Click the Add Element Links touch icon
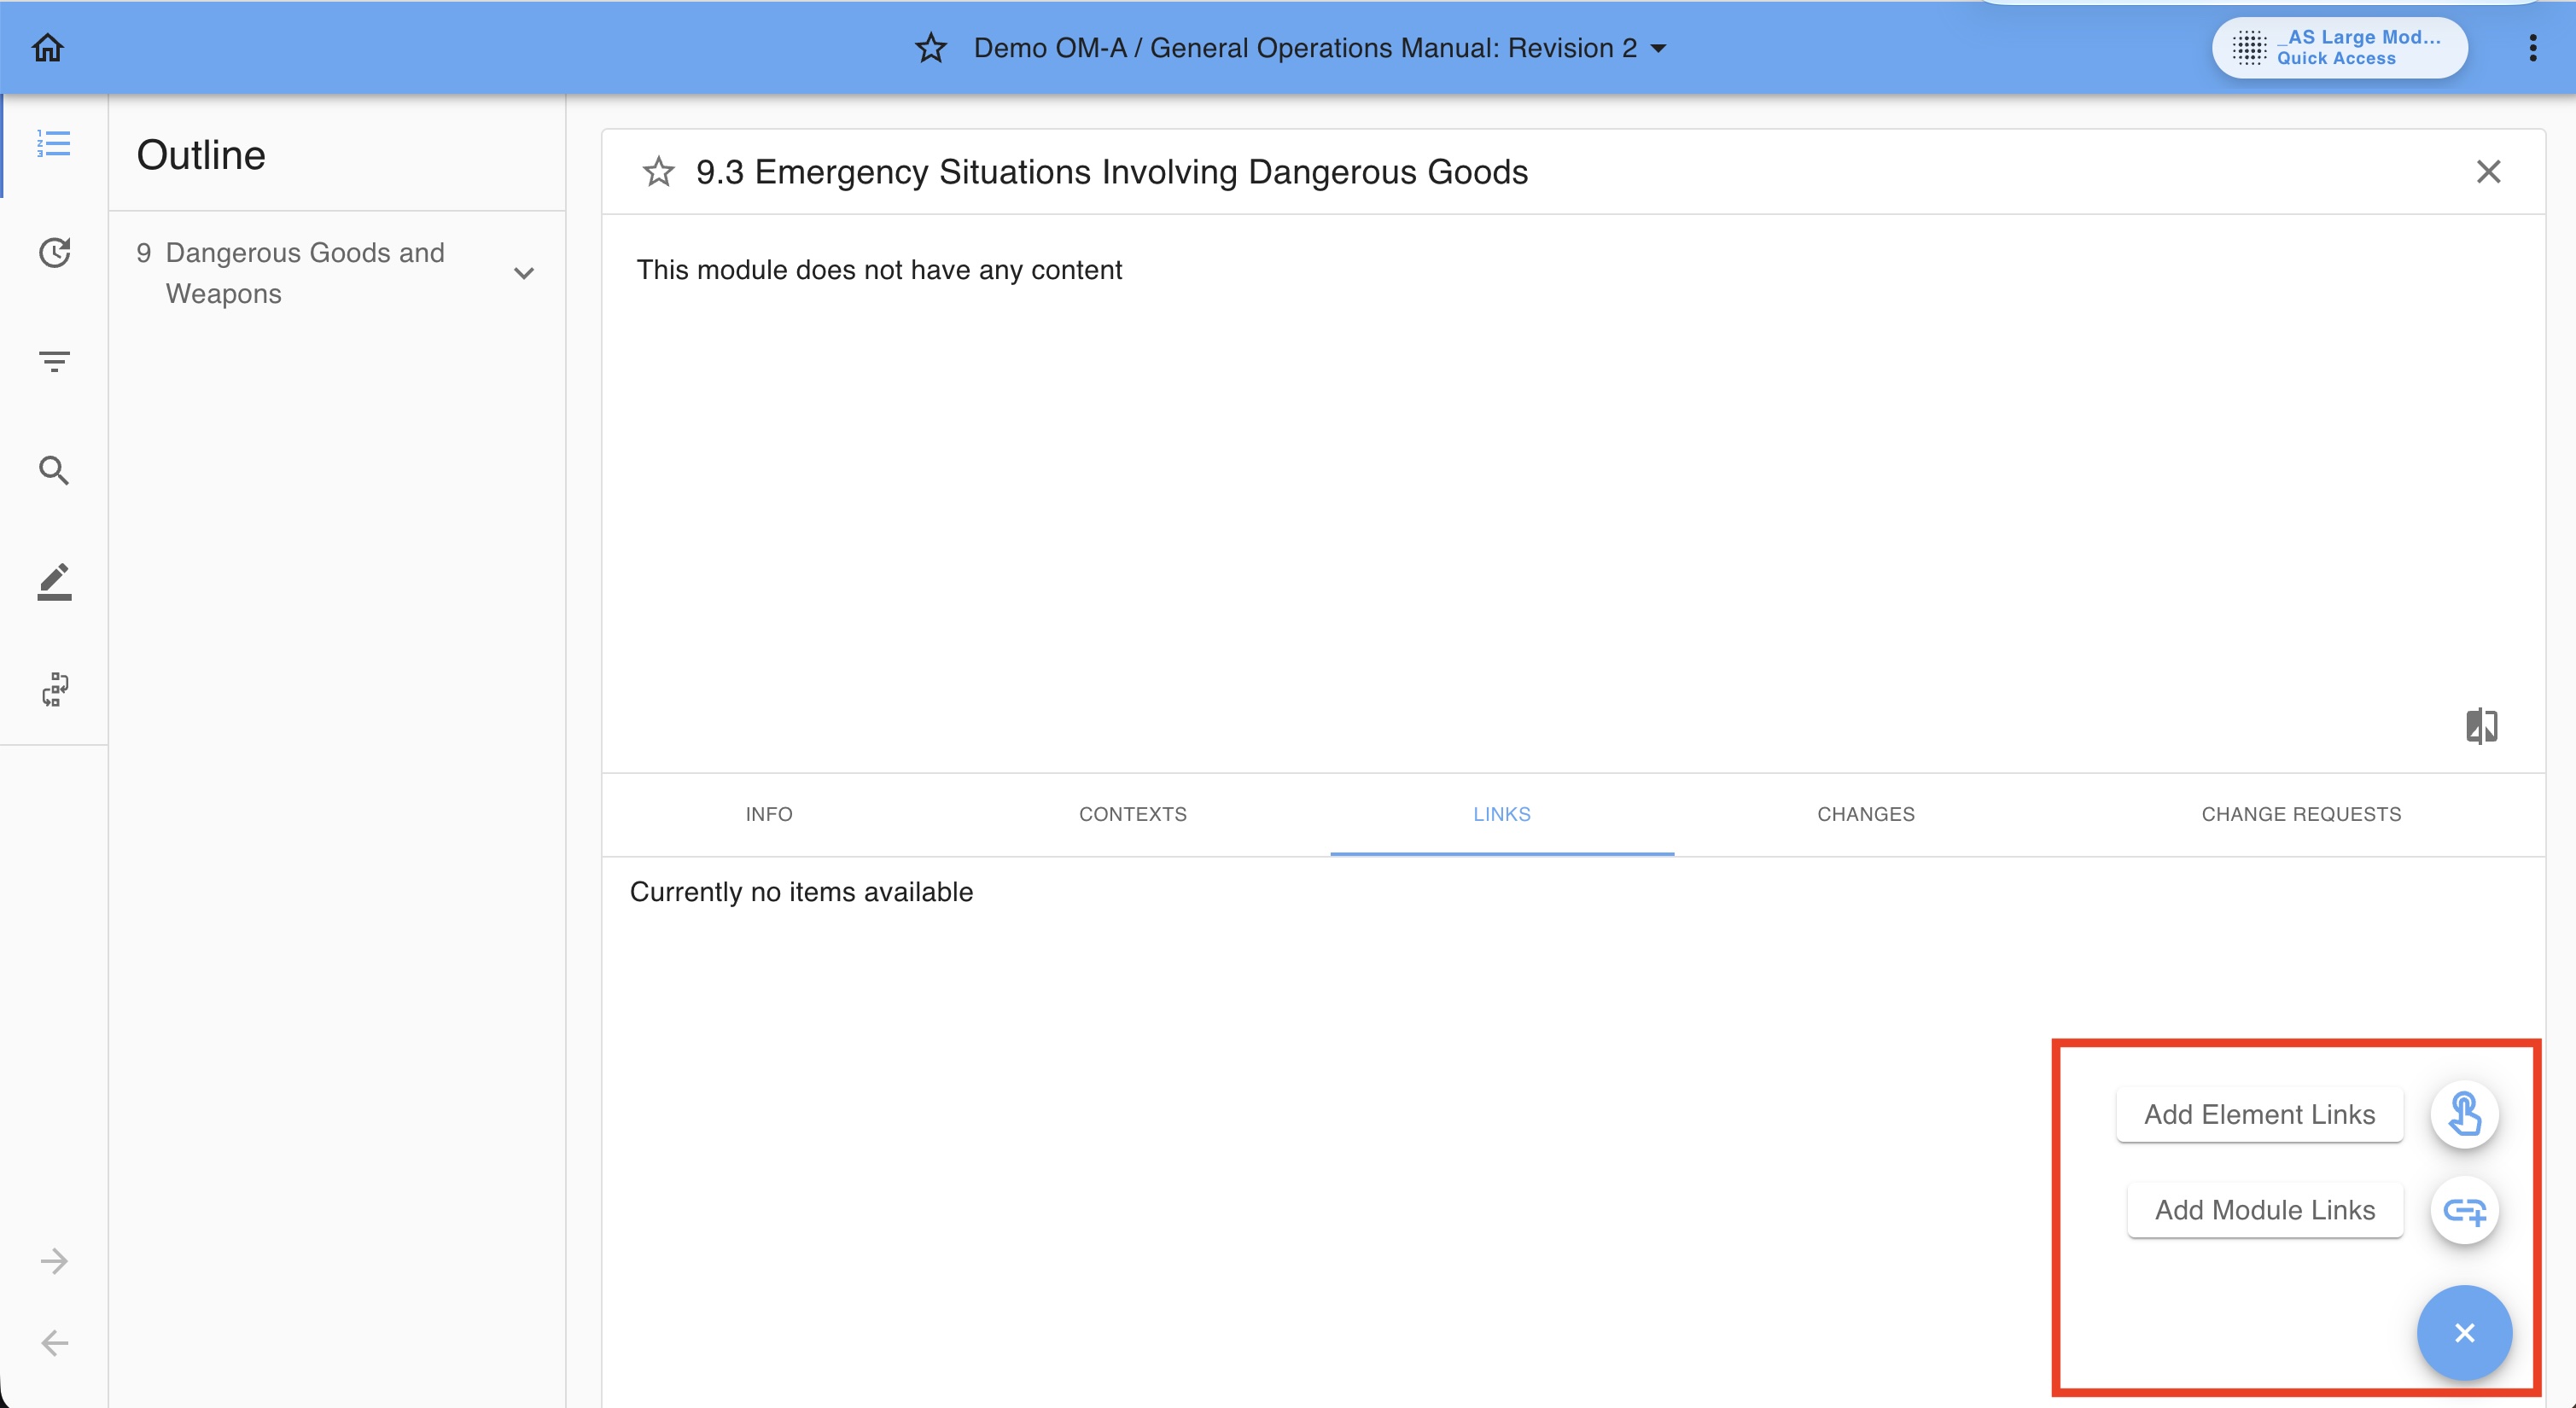2576x1408 pixels. (x=2464, y=1114)
